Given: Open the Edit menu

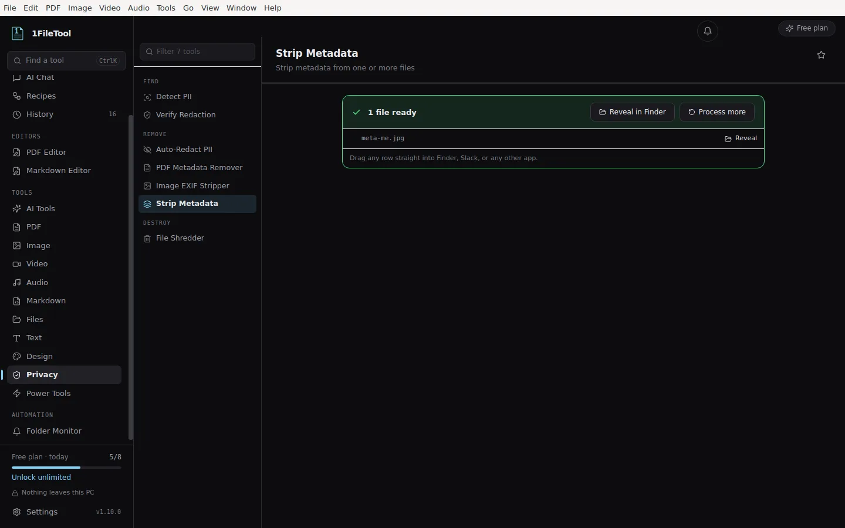Looking at the screenshot, I should 31,8.
